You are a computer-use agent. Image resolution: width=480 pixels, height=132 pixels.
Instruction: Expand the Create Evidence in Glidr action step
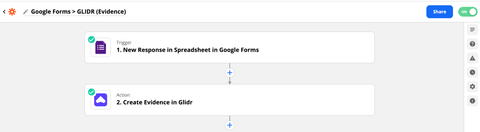(x=229, y=100)
